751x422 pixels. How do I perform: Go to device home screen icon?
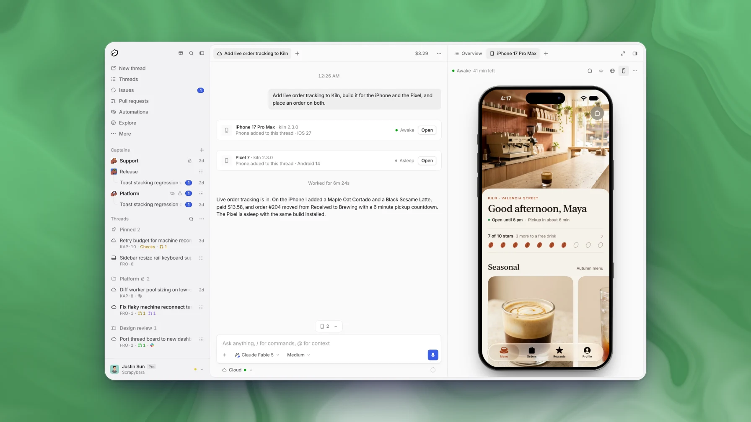pyautogui.click(x=590, y=71)
